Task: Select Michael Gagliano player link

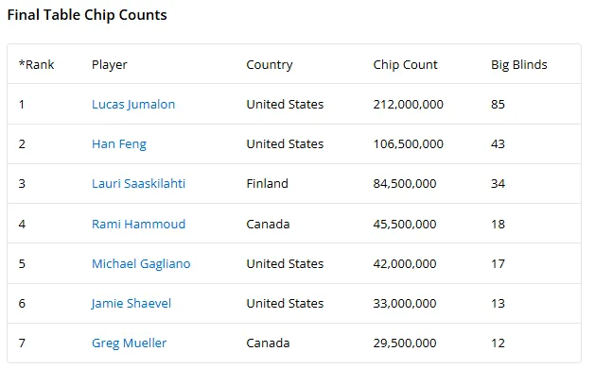Action: [x=141, y=263]
